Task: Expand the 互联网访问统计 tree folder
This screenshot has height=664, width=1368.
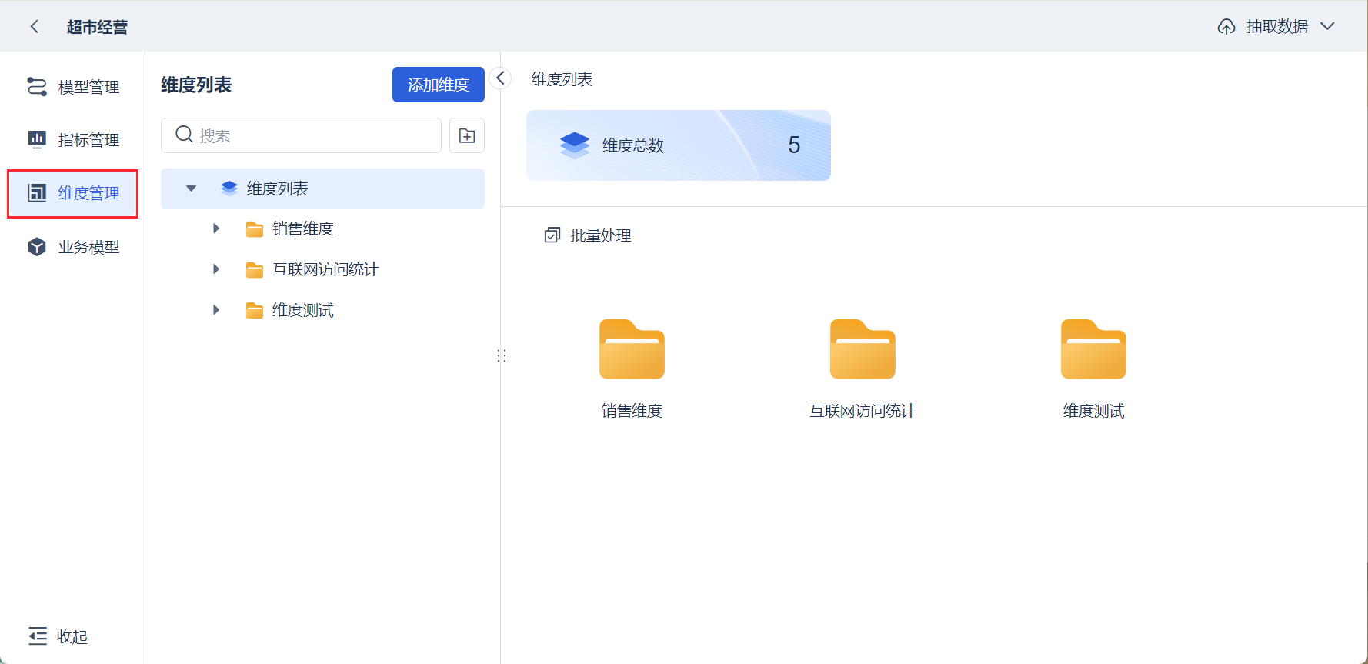Action: [x=216, y=269]
